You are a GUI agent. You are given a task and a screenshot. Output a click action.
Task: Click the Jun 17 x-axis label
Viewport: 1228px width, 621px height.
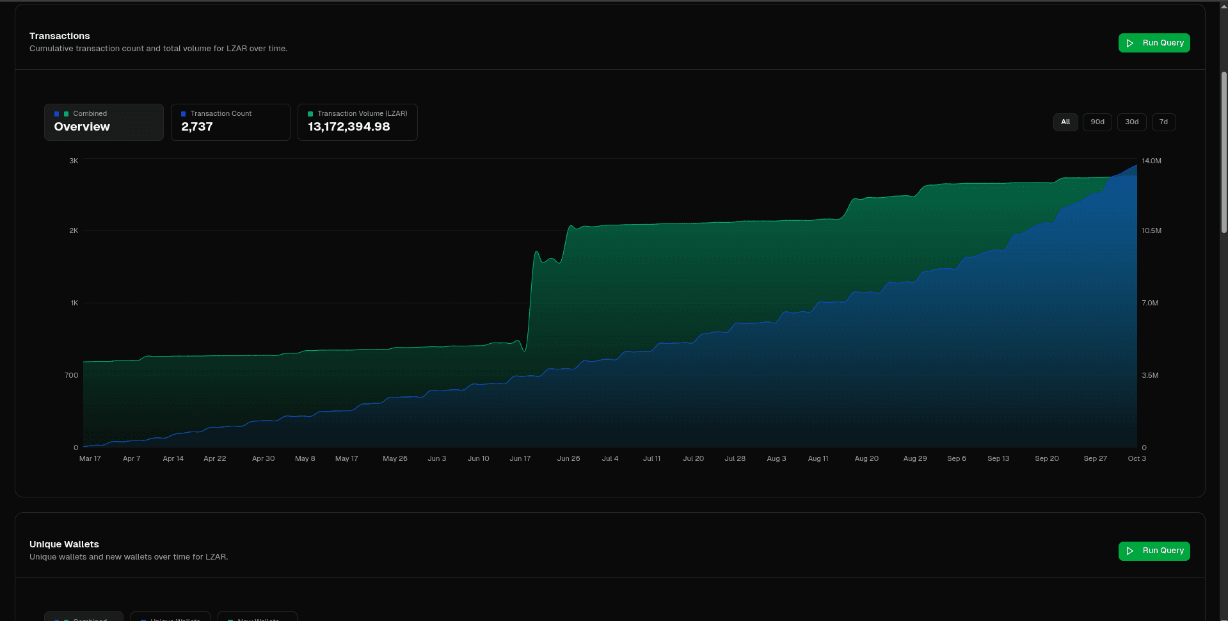(520, 458)
